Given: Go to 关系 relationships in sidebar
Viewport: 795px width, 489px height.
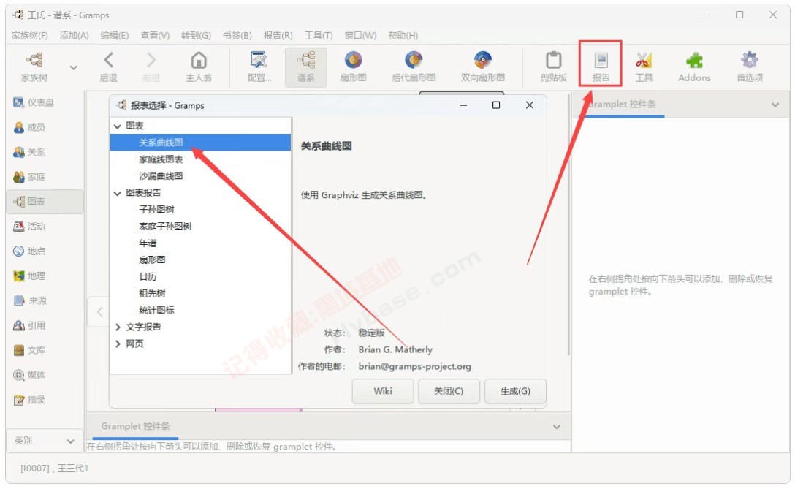Looking at the screenshot, I should pos(29,152).
